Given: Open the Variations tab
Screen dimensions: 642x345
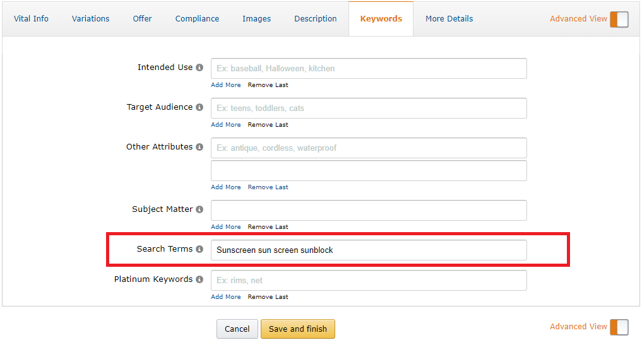Looking at the screenshot, I should point(90,19).
